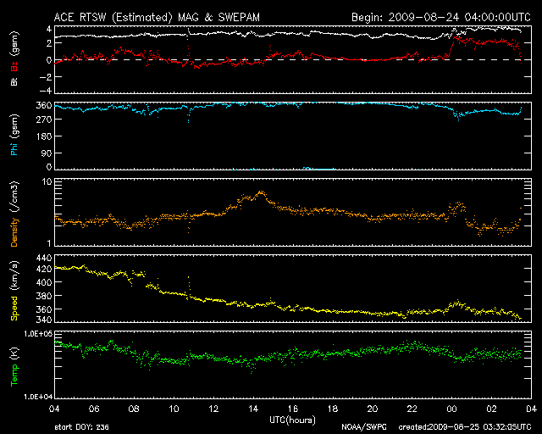This screenshot has height=434, width=542.
Task: Click the '340' tick on the Speed axis
Action: click(x=44, y=319)
